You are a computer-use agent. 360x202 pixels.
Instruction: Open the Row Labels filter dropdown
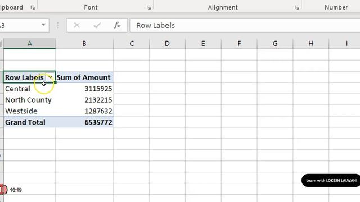(50, 77)
